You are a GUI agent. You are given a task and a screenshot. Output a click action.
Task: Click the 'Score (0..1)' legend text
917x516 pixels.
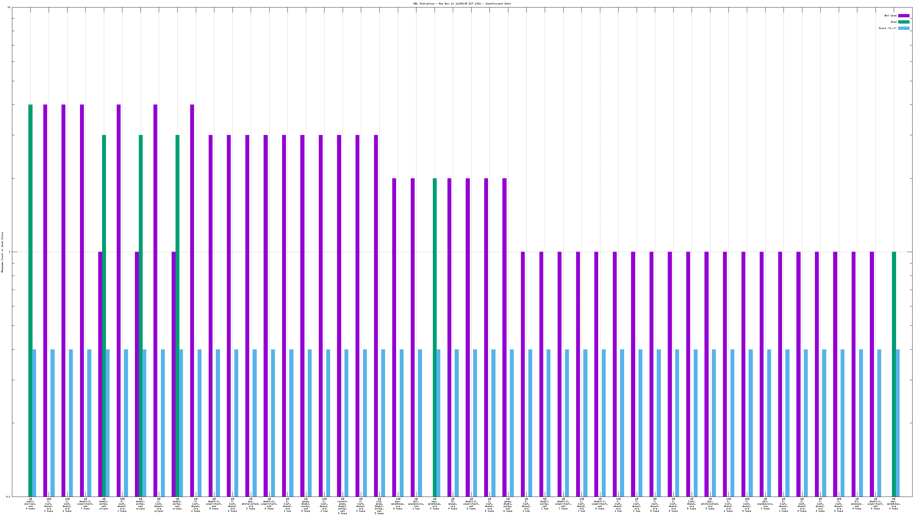point(887,28)
